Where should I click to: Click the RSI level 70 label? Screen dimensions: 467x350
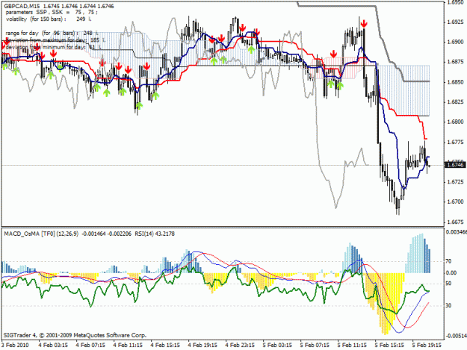click(x=448, y=261)
